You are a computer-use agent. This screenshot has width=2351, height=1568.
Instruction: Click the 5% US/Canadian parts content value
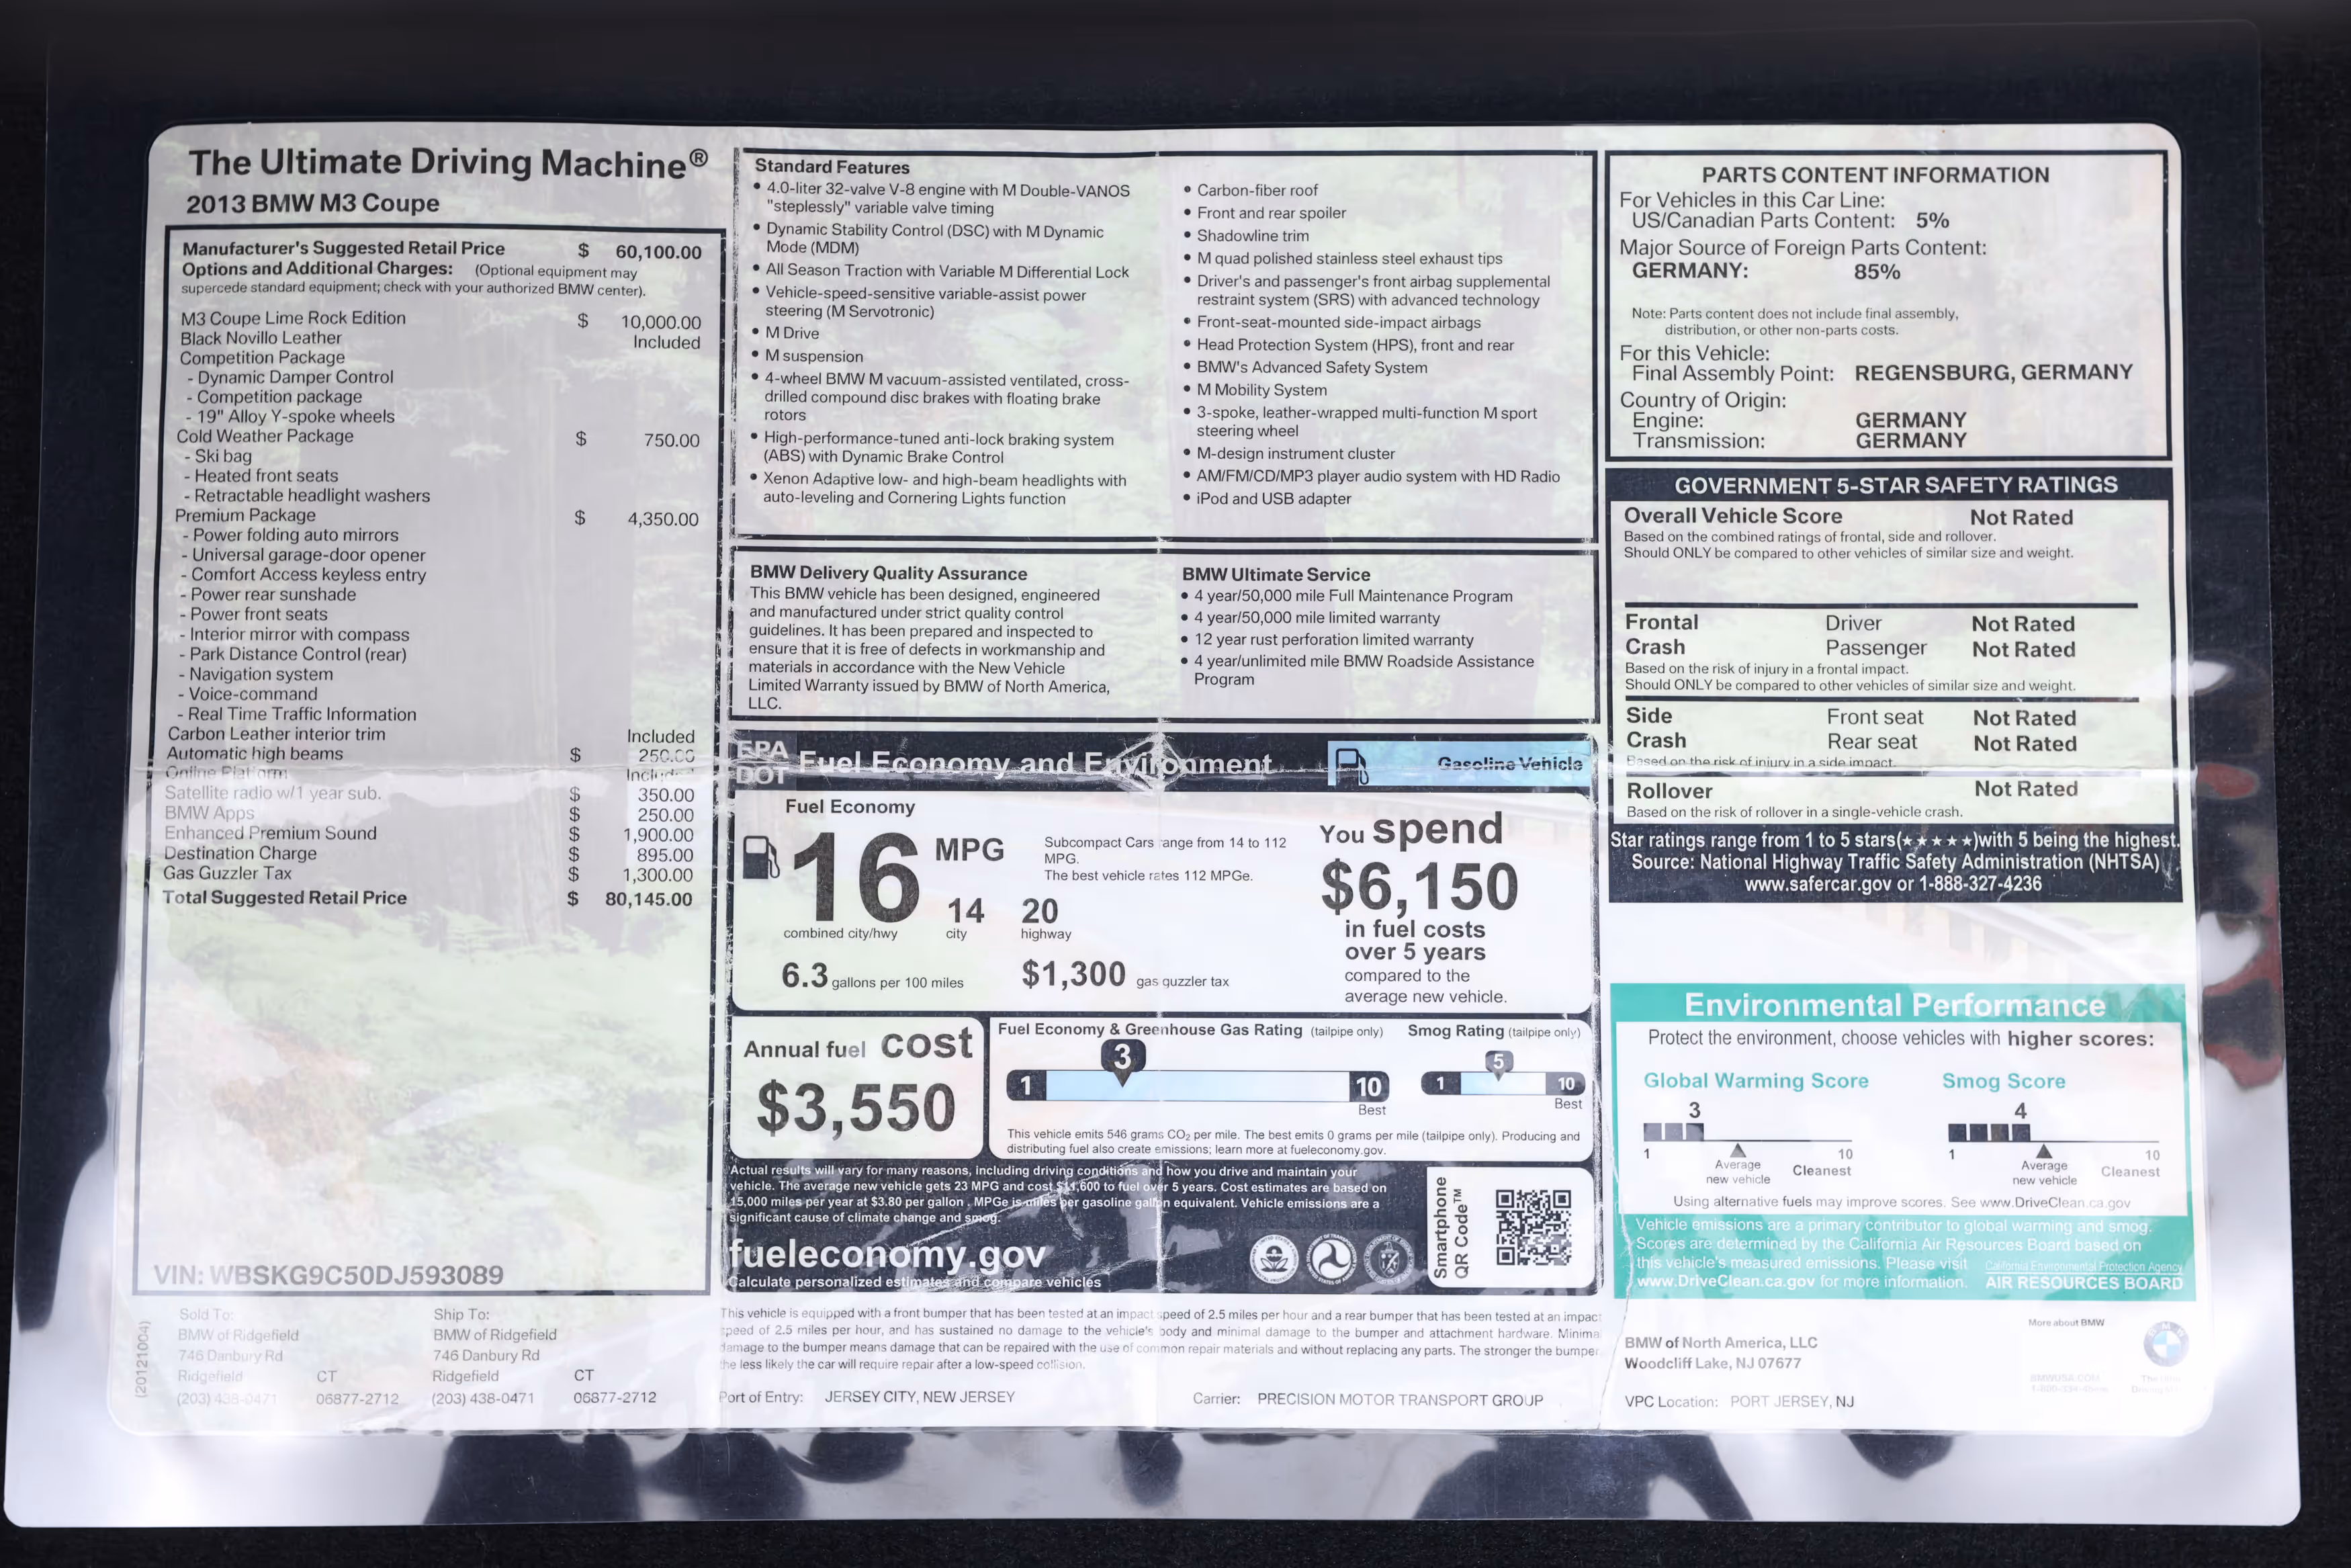click(x=1932, y=220)
